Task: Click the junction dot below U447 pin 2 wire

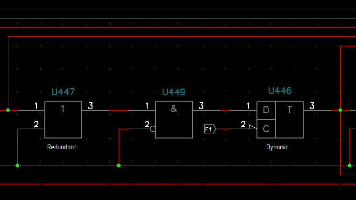Action: click(17, 166)
